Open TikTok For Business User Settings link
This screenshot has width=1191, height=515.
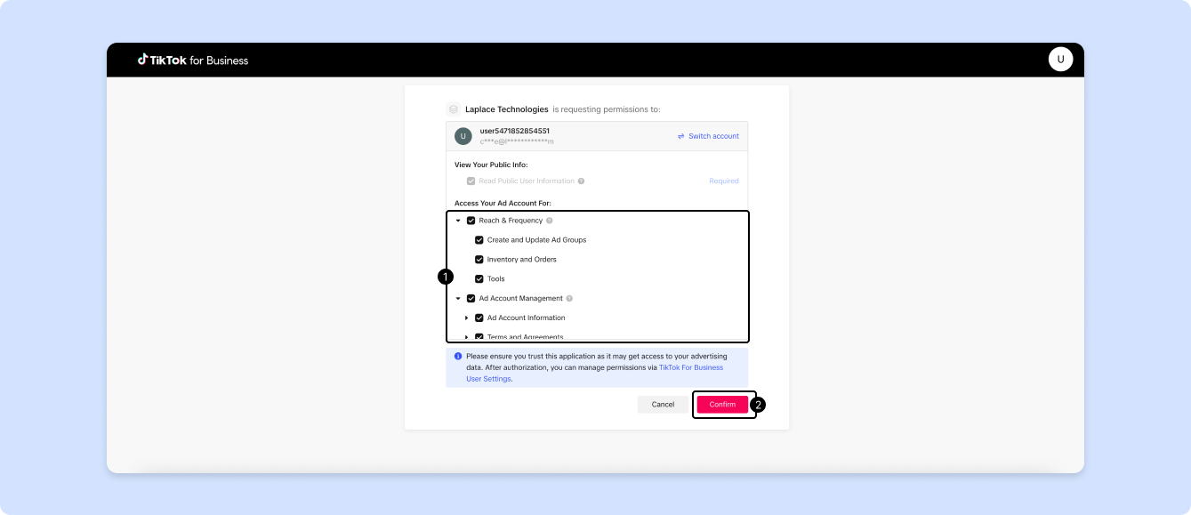pyautogui.click(x=690, y=367)
